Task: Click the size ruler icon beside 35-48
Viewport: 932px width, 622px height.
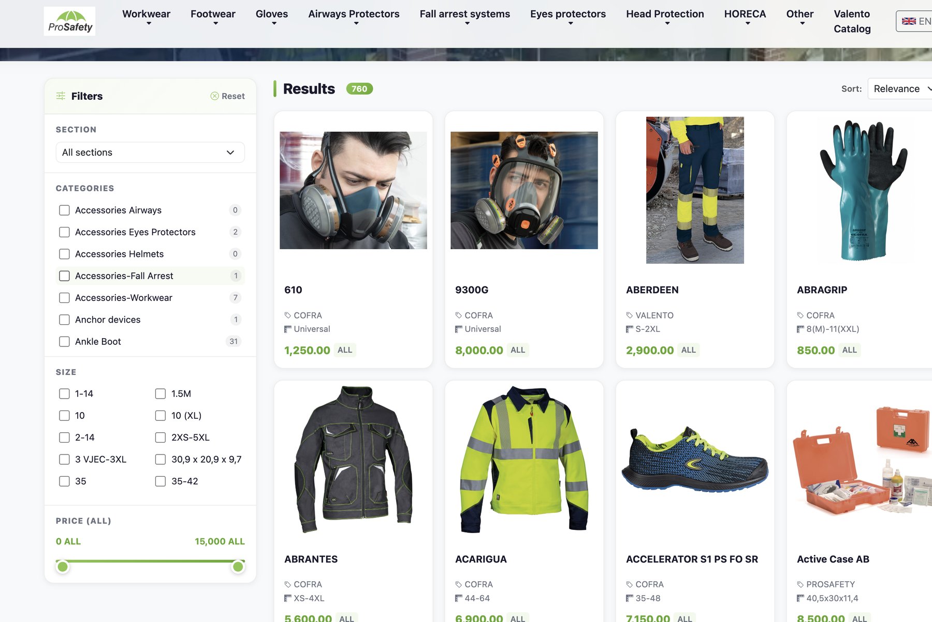Action: [x=630, y=598]
